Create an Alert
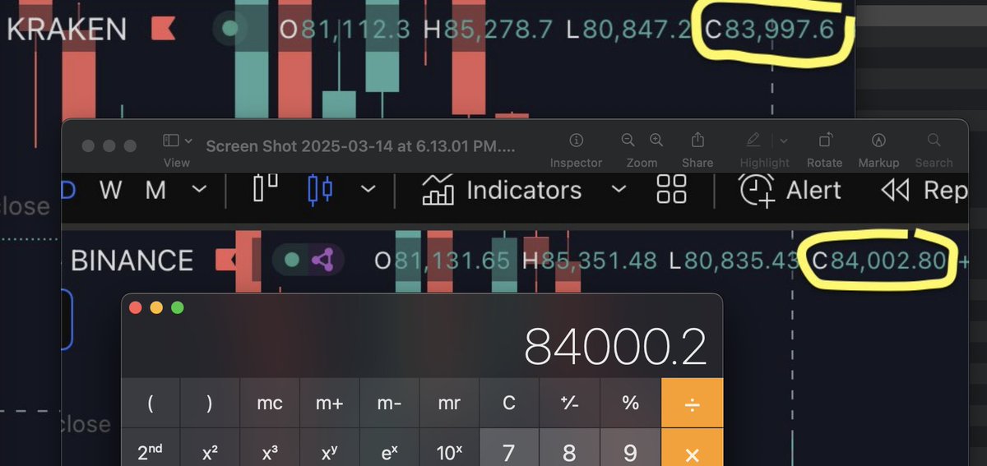This screenshot has width=987, height=466. [x=790, y=190]
